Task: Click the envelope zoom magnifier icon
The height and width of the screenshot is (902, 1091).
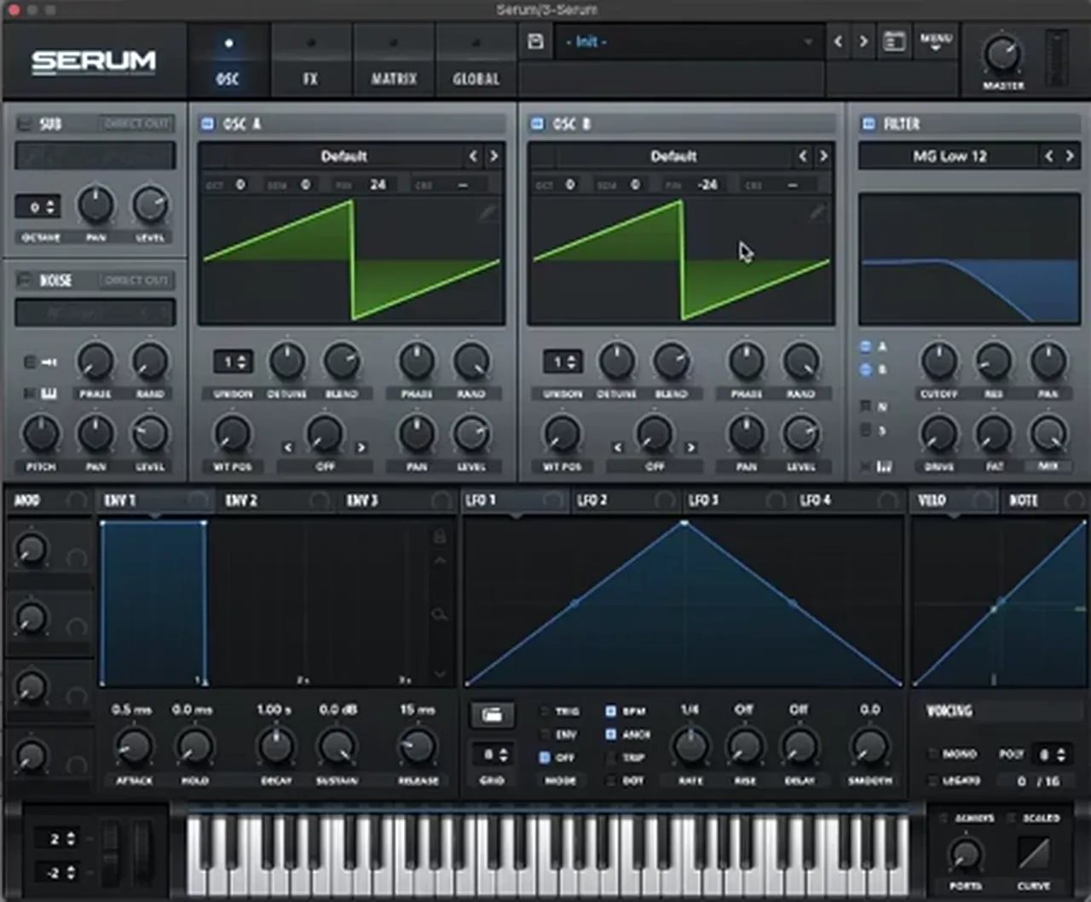Action: click(x=440, y=614)
